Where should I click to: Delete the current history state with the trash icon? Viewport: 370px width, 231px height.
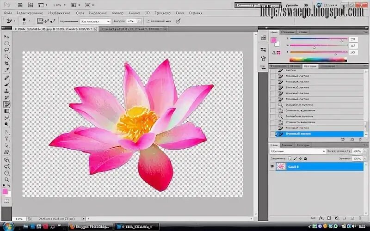coord(360,140)
